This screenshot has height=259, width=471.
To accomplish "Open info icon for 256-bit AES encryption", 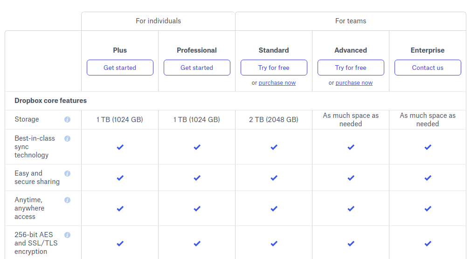I will [x=67, y=235].
